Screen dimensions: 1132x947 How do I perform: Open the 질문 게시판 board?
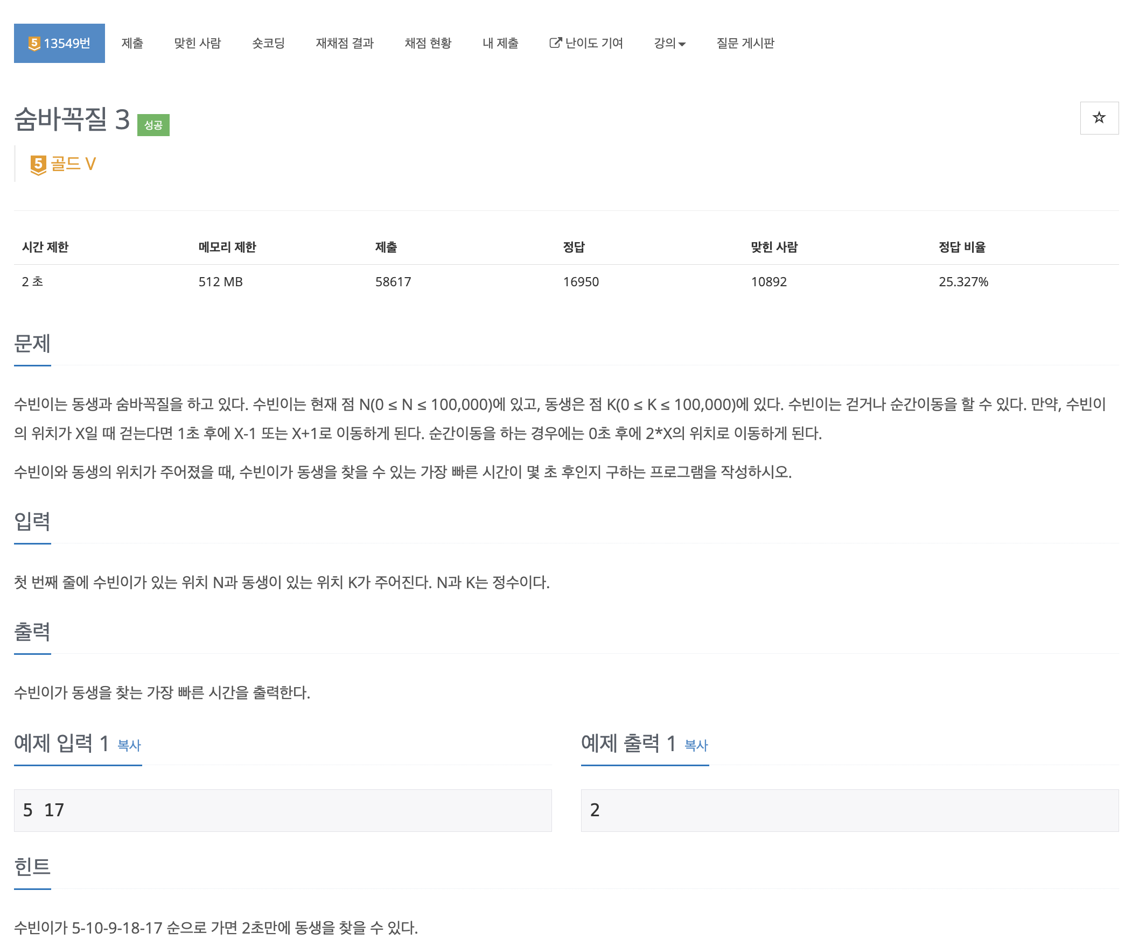pyautogui.click(x=746, y=43)
